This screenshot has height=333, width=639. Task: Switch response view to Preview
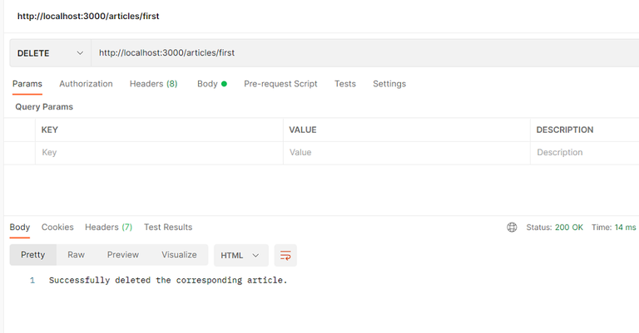tap(123, 255)
